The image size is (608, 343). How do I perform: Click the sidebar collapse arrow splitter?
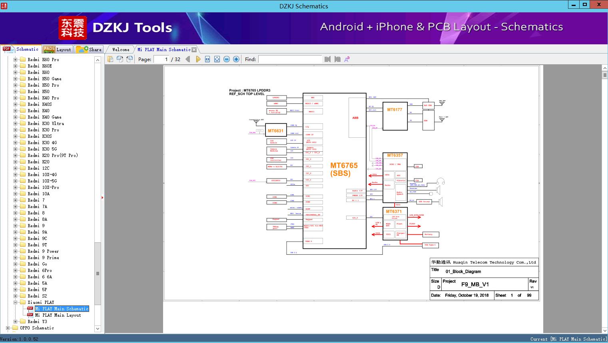click(102, 197)
